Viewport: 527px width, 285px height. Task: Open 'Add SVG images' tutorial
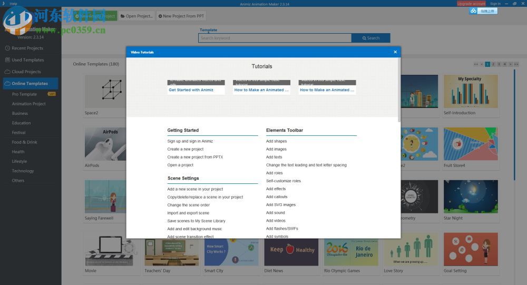(x=281, y=205)
